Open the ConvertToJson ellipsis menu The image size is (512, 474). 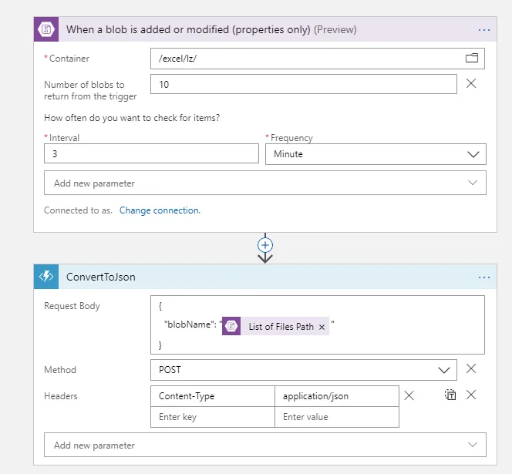(x=484, y=277)
